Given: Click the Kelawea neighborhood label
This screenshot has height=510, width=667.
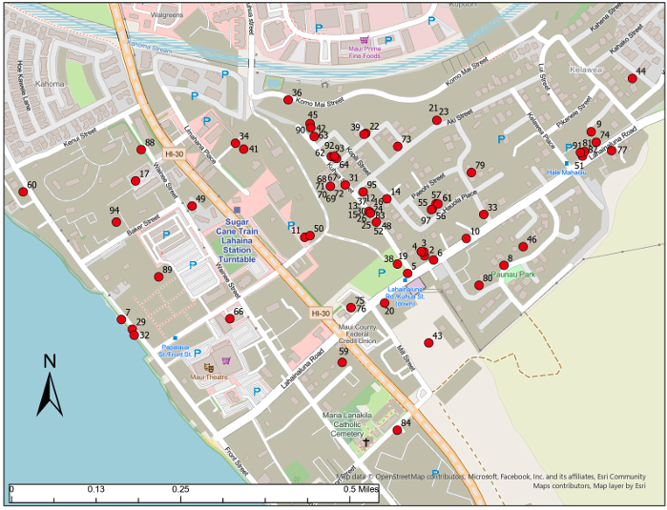Looking at the screenshot, I should [586, 70].
